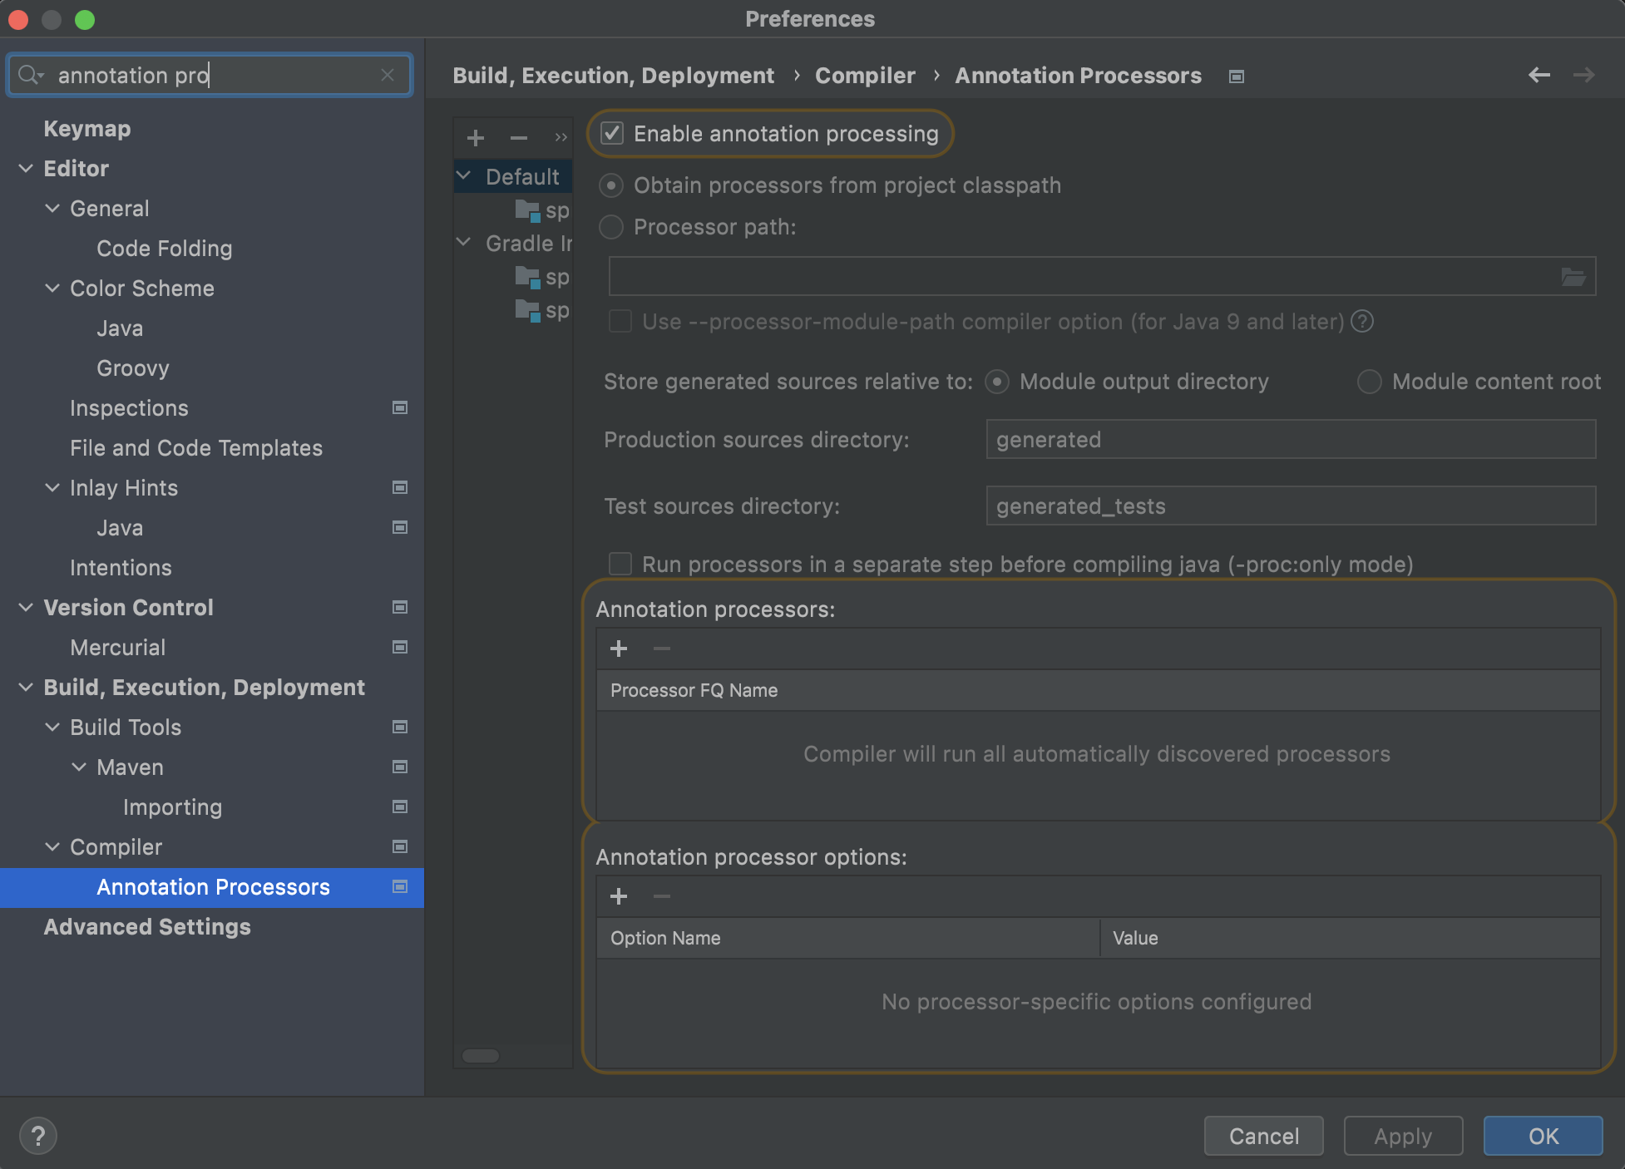Clear the settings search field text
Viewport: 1625px width, 1169px height.
[387, 75]
